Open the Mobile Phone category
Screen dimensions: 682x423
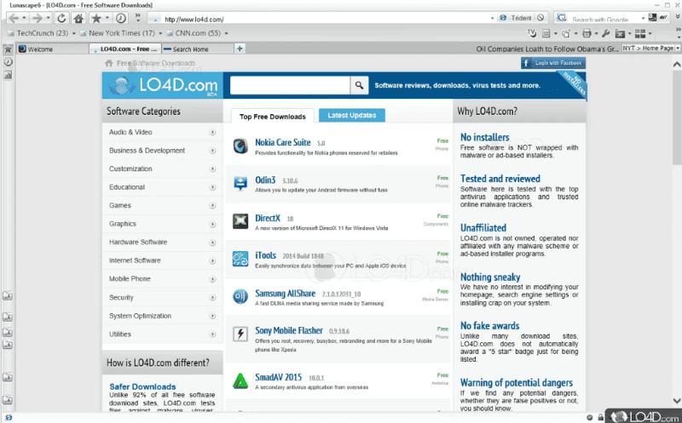pyautogui.click(x=162, y=279)
